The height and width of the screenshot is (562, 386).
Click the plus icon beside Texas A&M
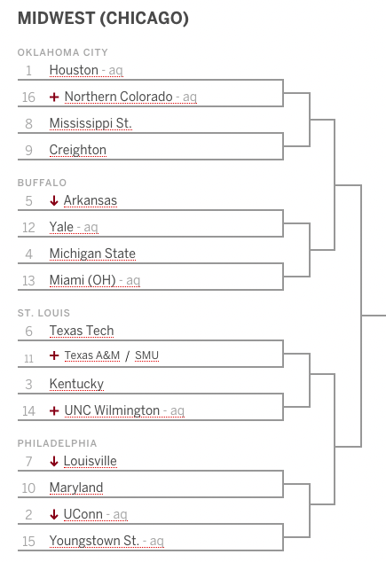click(x=54, y=355)
